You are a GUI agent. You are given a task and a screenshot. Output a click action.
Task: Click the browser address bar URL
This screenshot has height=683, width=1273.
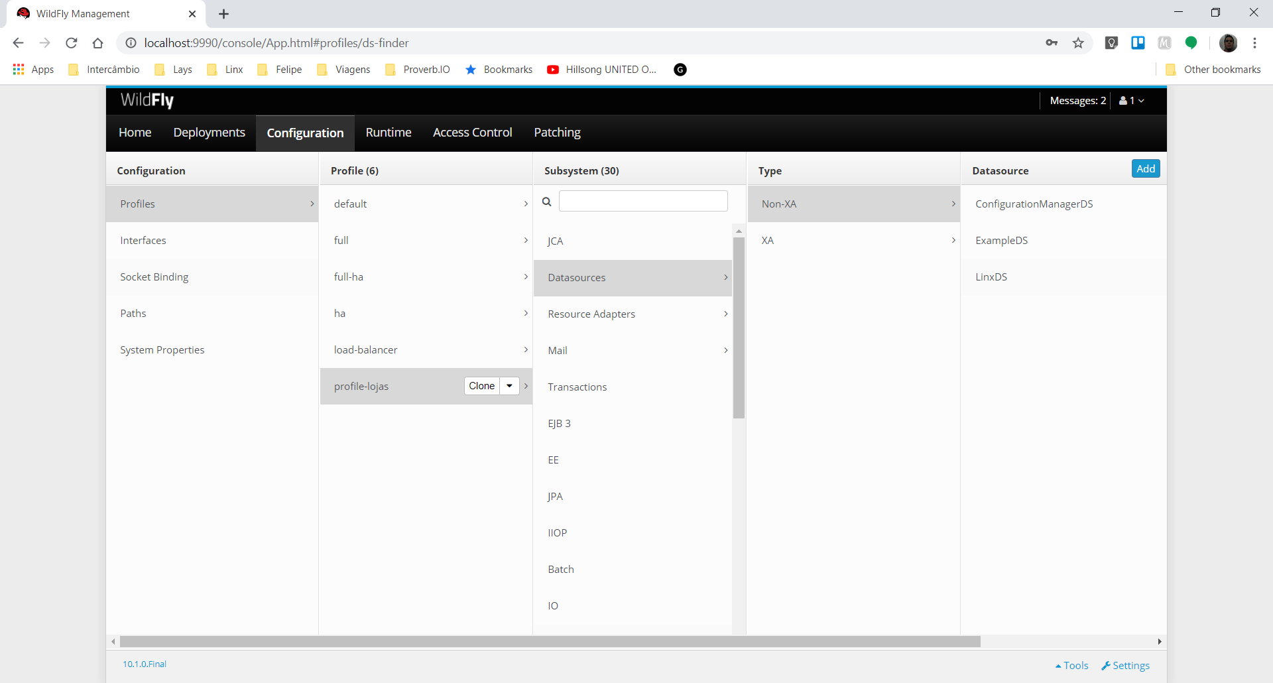coord(276,43)
